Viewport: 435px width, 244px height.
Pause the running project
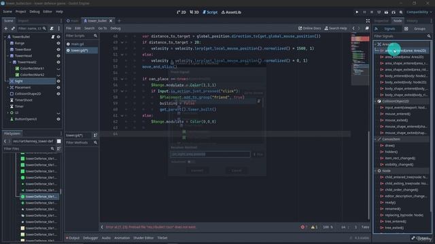[364, 12]
